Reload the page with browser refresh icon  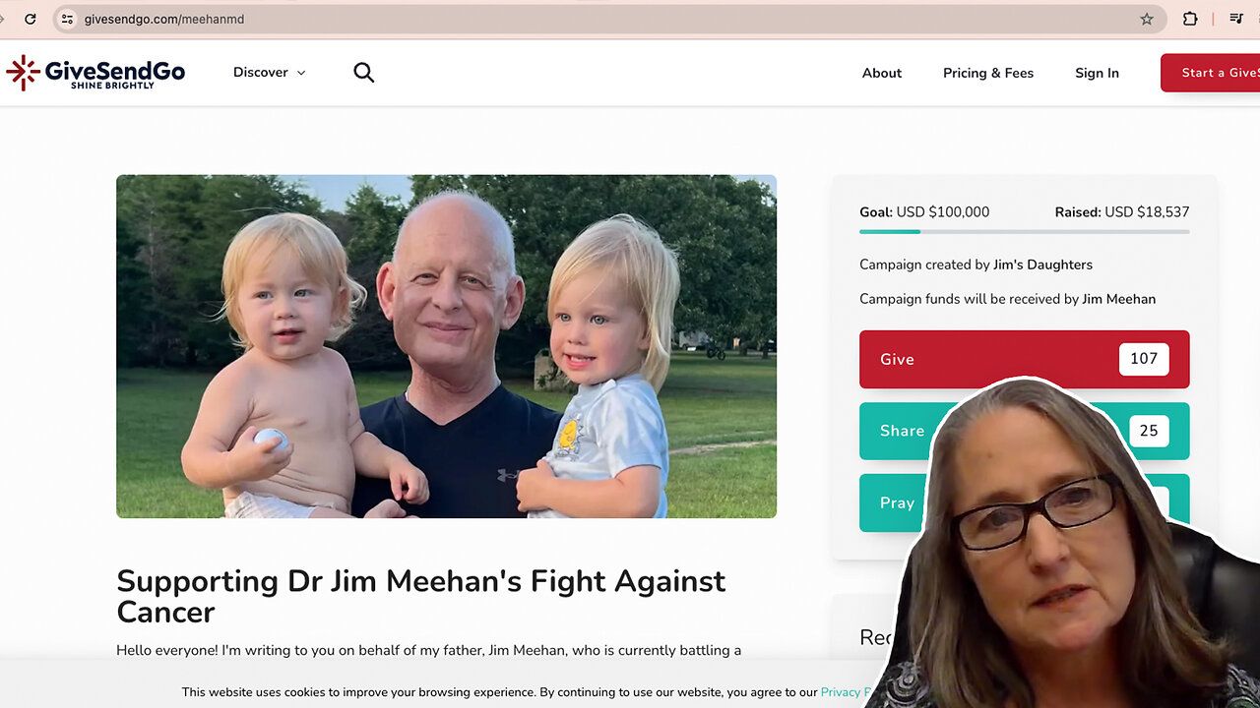tap(31, 19)
